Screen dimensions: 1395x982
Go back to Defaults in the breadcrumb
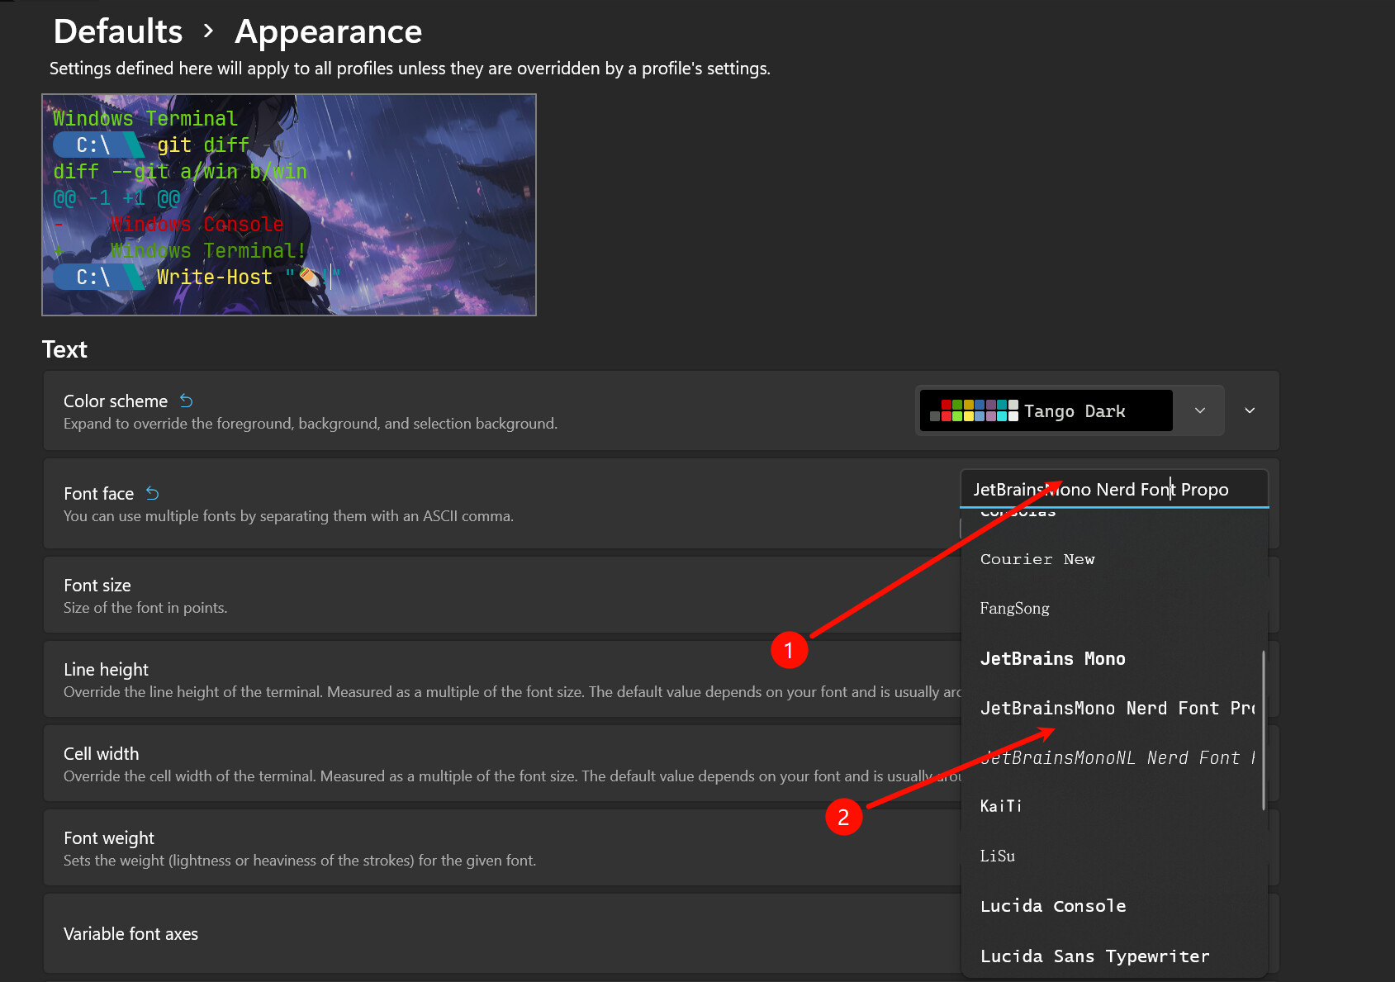tap(118, 31)
